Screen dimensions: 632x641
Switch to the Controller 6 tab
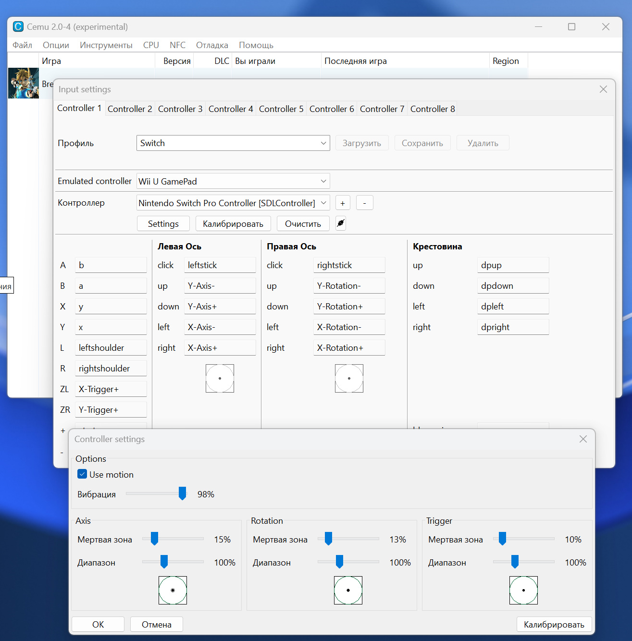coord(332,109)
